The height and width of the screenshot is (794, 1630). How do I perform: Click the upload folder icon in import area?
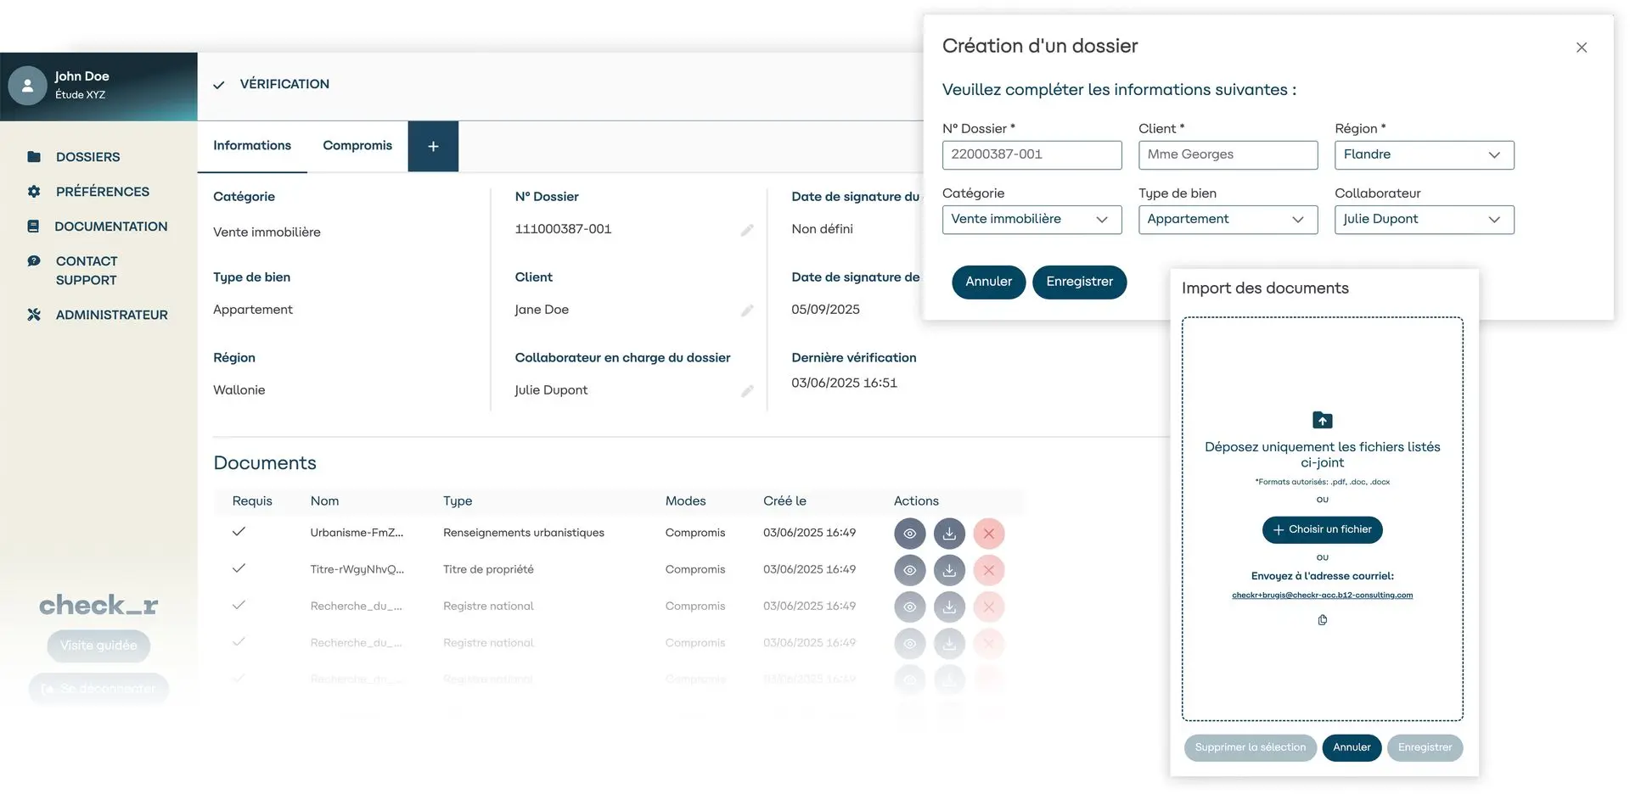(1323, 420)
